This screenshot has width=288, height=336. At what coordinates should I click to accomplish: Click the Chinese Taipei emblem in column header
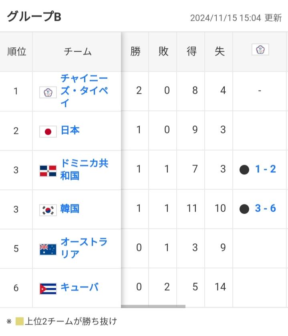click(260, 49)
